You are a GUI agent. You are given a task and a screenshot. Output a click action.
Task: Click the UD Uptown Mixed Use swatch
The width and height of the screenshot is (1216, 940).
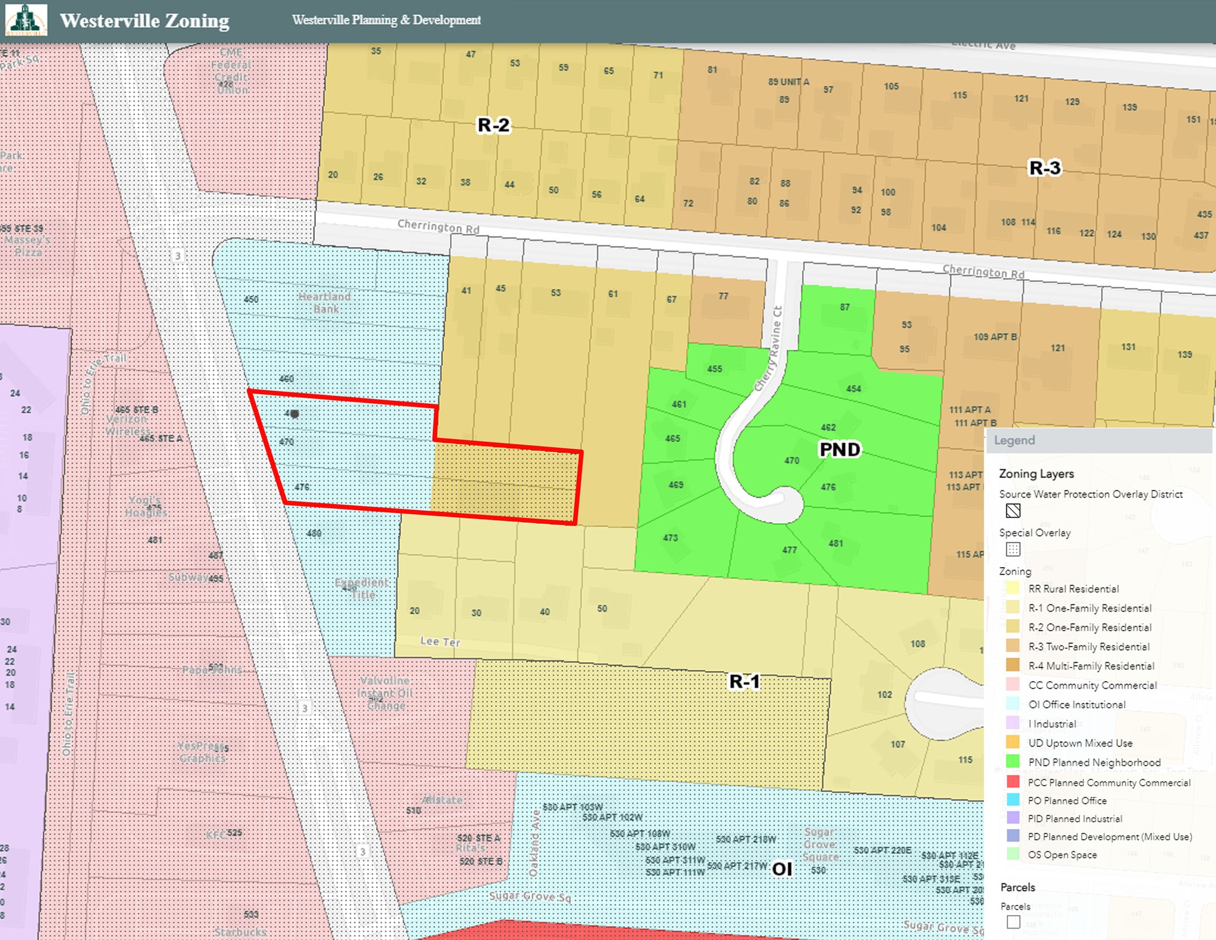(x=1012, y=743)
